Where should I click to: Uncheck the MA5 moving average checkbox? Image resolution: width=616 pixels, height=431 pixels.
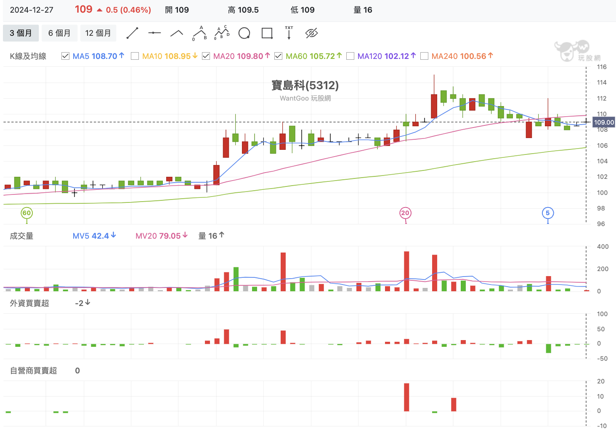(65, 56)
